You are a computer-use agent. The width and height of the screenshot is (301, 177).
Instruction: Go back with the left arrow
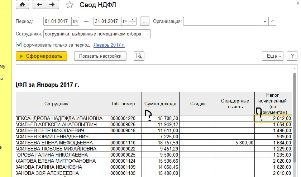coord(39,5)
